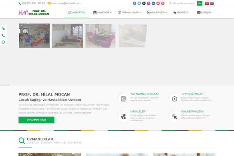
Task: Click the Devamını Oku button
Action: point(36,120)
